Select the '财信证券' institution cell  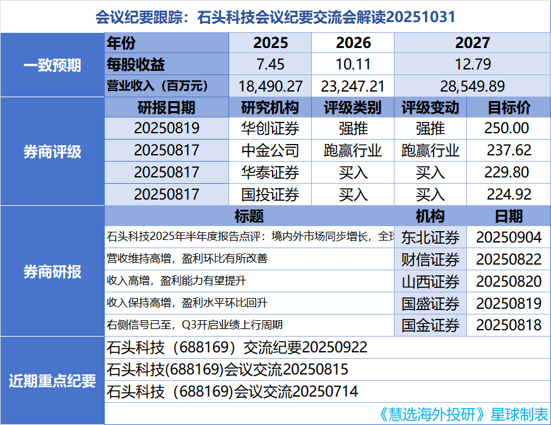(430, 260)
